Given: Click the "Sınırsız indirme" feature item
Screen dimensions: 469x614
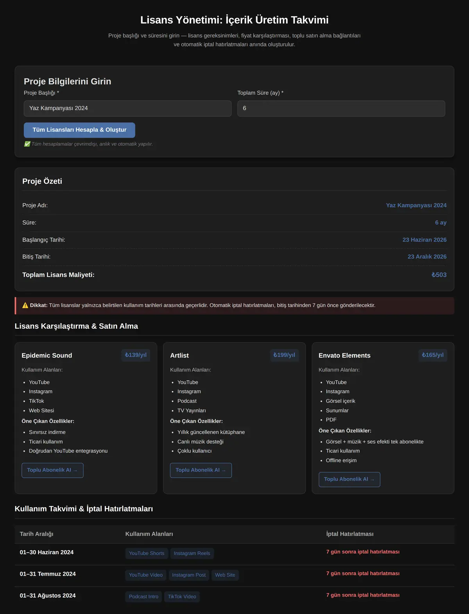Looking at the screenshot, I should (x=47, y=432).
